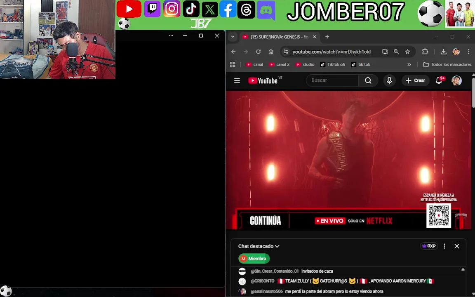Image resolution: width=475 pixels, height=297 pixels.
Task: Close the live chat panel
Action: [x=457, y=246]
